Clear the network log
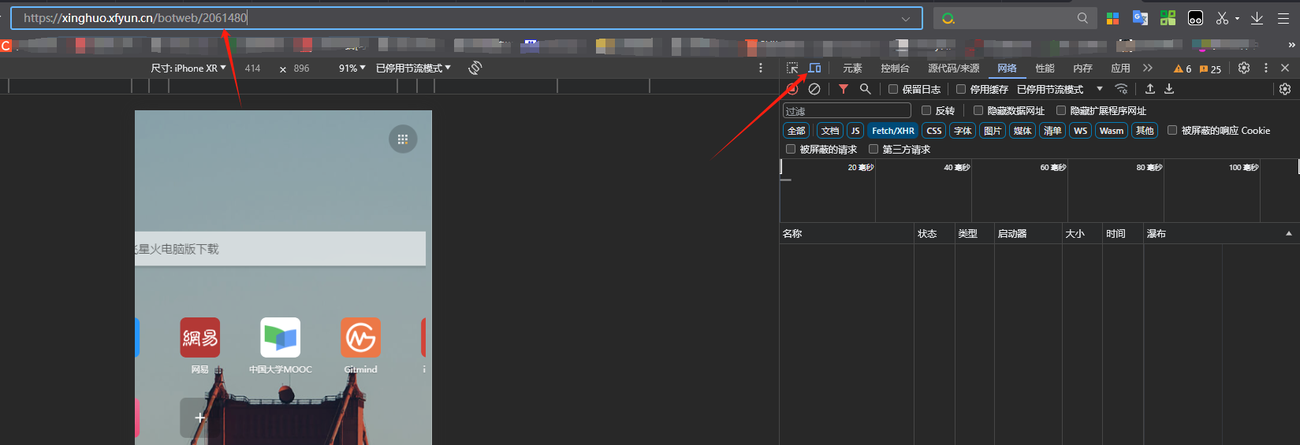This screenshot has width=1300, height=445. [x=814, y=89]
